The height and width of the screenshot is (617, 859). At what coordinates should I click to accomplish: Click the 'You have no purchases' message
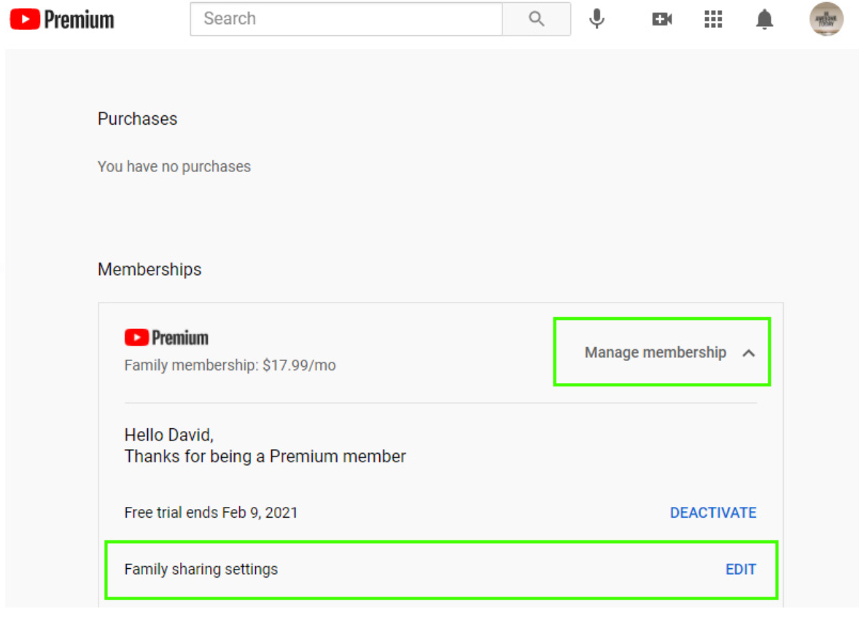tap(174, 166)
